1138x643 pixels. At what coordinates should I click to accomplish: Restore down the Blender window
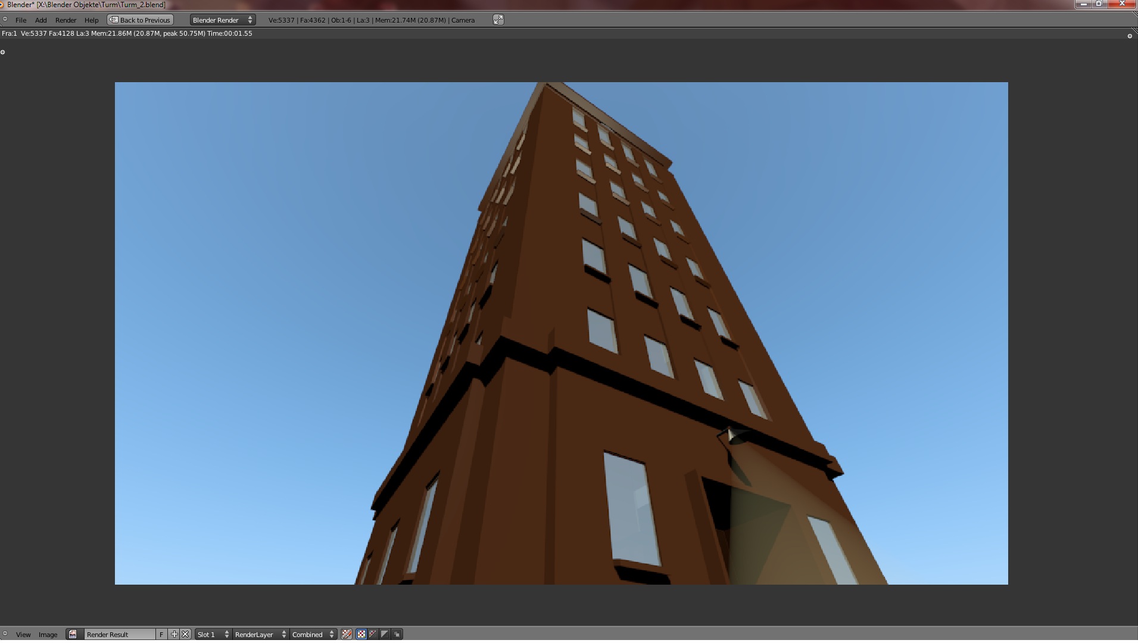[x=1099, y=4]
